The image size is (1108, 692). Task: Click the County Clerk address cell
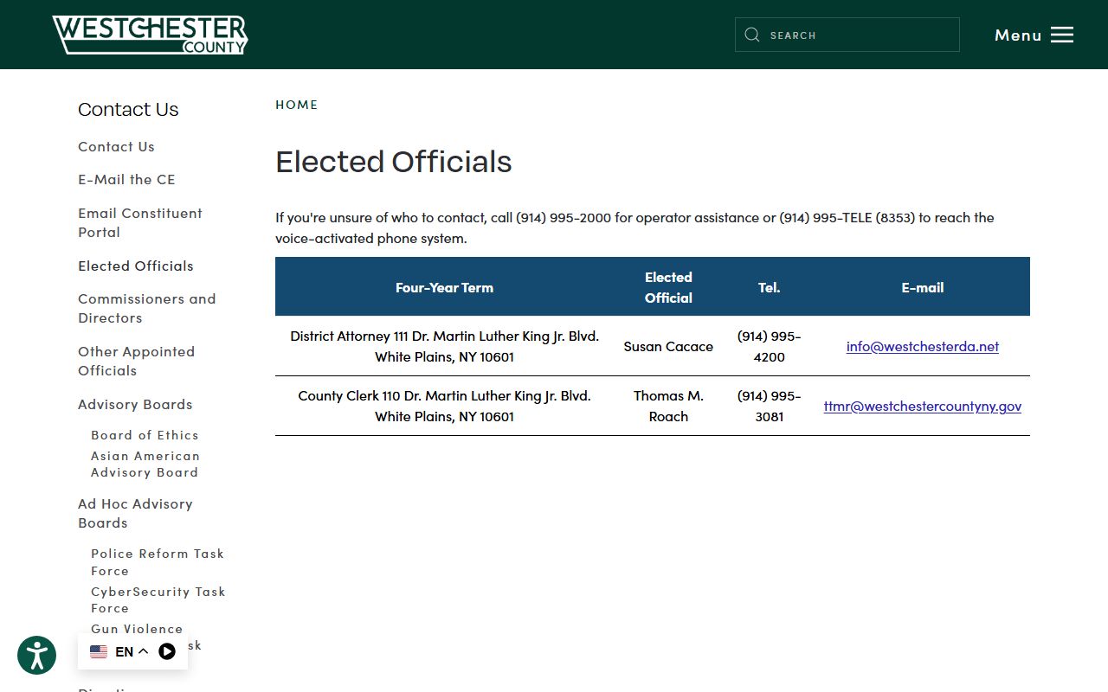(x=444, y=406)
